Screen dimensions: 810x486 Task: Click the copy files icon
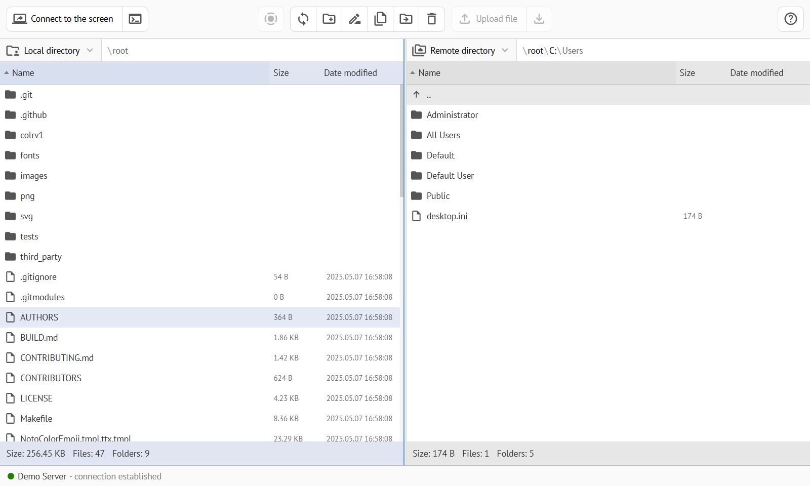tap(380, 19)
